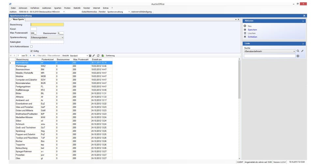
Task: Open the tab list dropdown arrow near tab close
Action: [236, 19]
